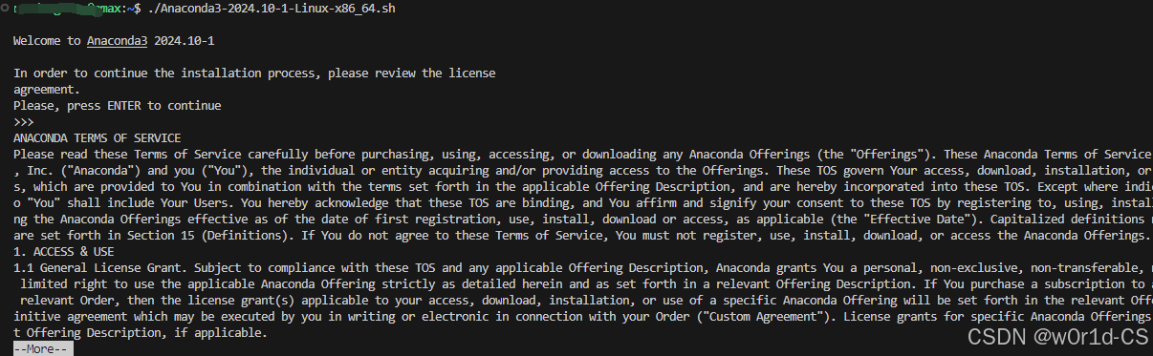This screenshot has width=1153, height=356.
Task: Click the t Offering Description, if applicable. line
Action: coord(140,333)
